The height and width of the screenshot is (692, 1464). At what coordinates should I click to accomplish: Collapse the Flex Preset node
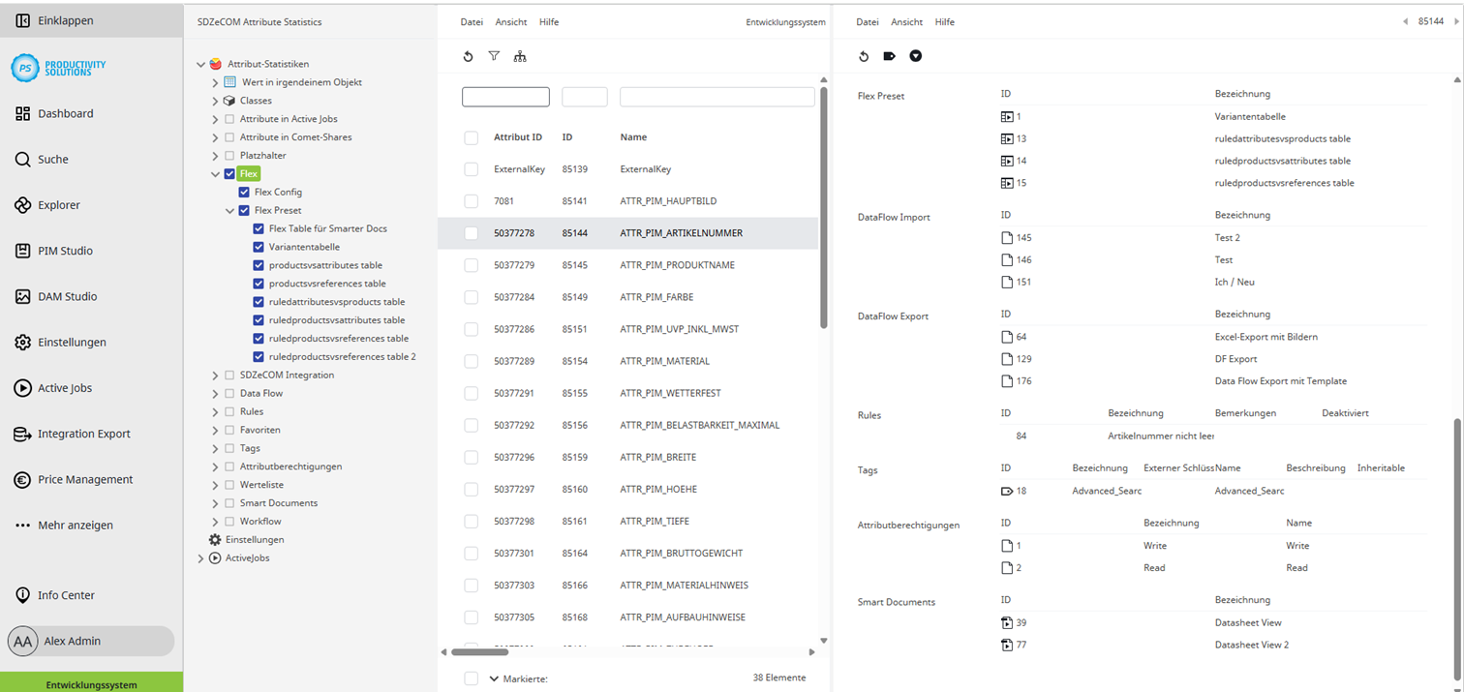(x=230, y=210)
